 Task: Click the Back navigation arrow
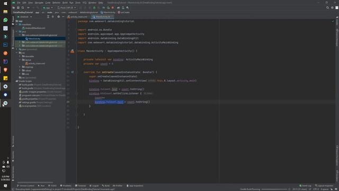coord(28,7)
